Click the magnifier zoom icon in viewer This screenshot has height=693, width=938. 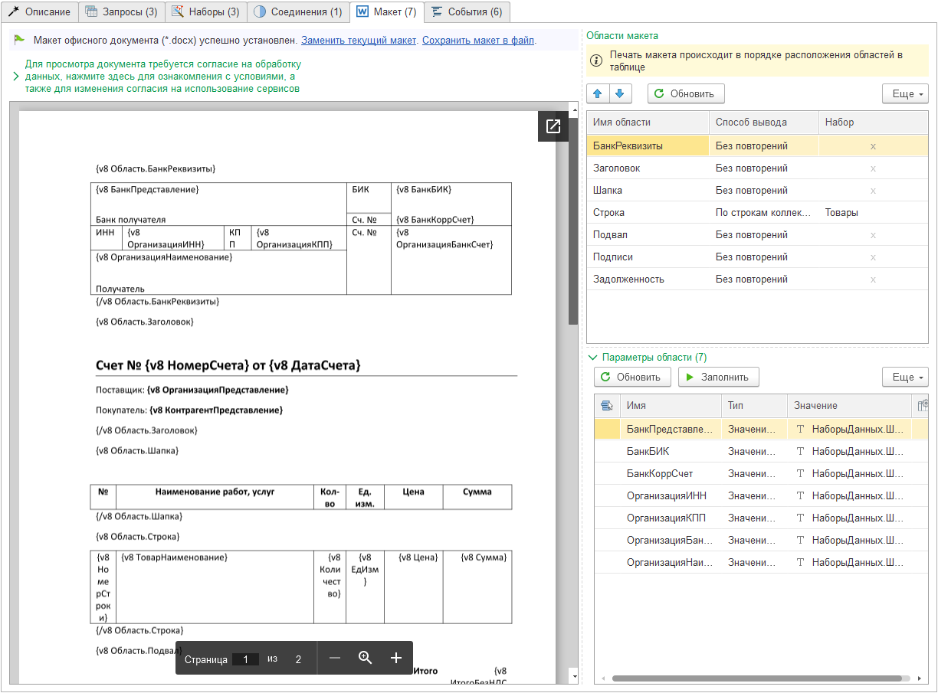pos(366,658)
